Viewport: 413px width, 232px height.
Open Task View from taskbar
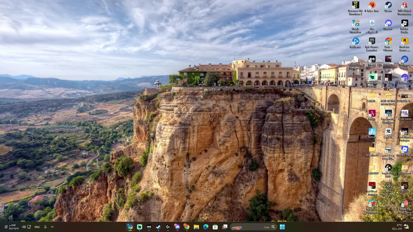225,227
